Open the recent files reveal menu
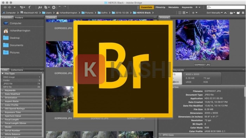246x138 pixels. click(x=22, y=7)
